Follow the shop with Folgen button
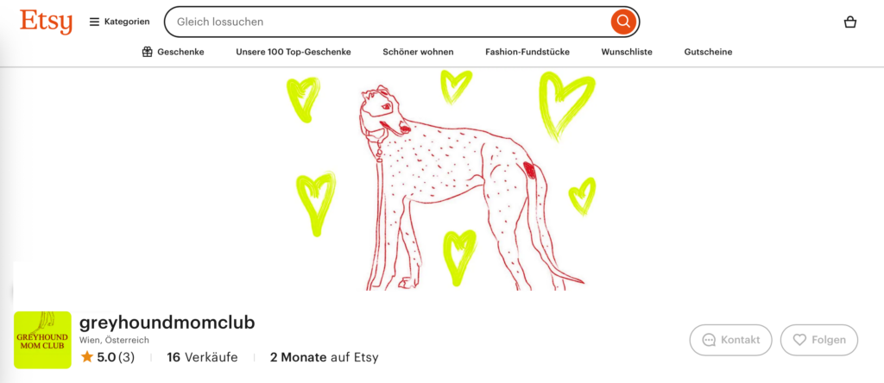 [x=819, y=340]
